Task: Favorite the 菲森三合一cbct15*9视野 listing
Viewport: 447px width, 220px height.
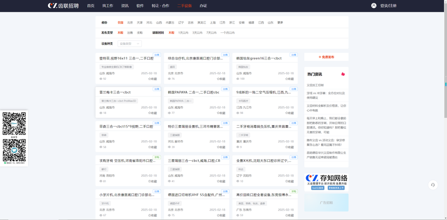Action: coord(150,147)
